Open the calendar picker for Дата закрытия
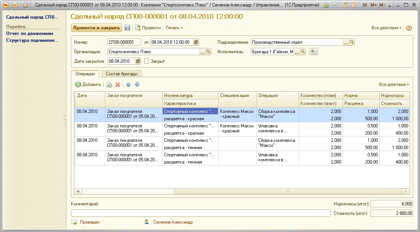 point(138,61)
